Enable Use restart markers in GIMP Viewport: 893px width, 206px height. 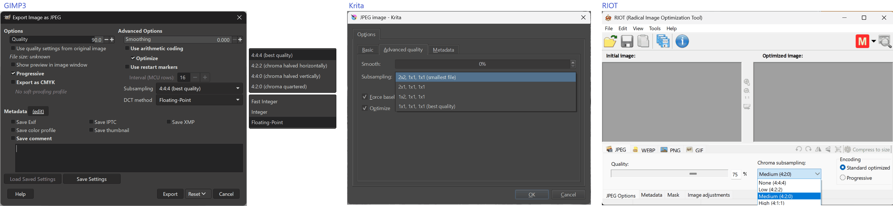coord(127,67)
